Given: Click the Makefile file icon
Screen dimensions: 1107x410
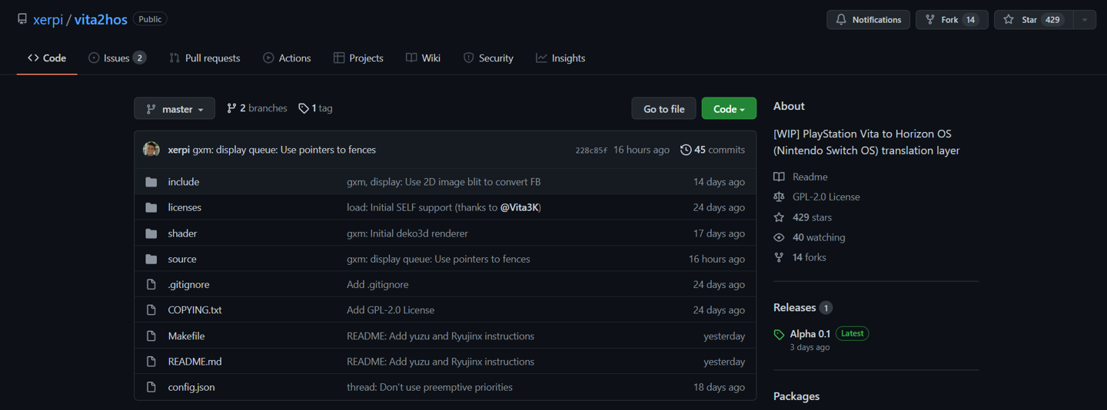Looking at the screenshot, I should pos(151,336).
